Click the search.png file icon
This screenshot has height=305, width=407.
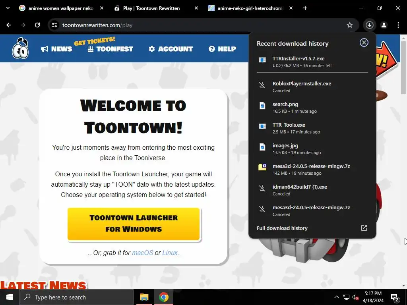click(x=262, y=106)
